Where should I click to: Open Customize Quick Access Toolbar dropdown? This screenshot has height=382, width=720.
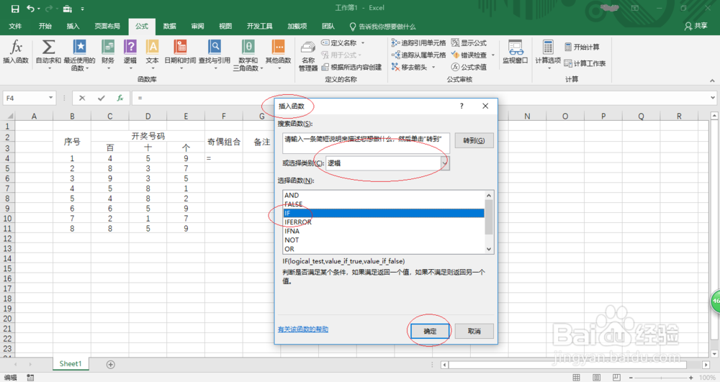[82, 9]
